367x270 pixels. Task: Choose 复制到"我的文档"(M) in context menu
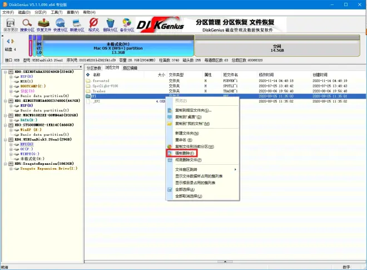[x=202, y=124]
